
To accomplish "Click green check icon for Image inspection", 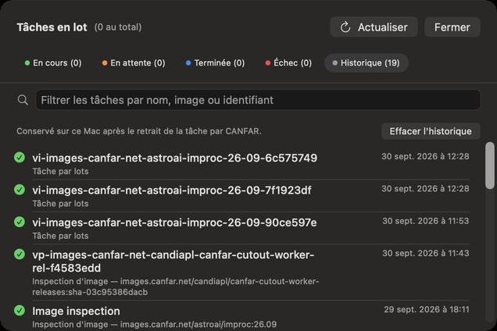I will [20, 311].
